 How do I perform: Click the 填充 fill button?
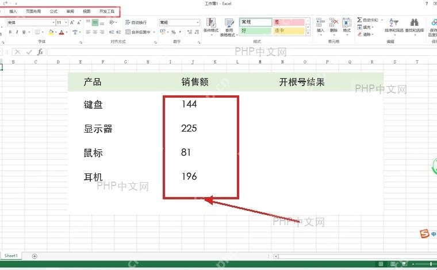click(365, 27)
